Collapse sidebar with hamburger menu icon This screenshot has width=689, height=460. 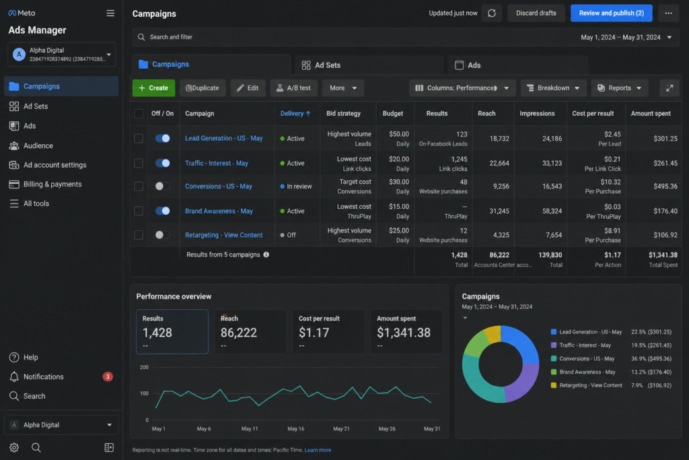(110, 13)
